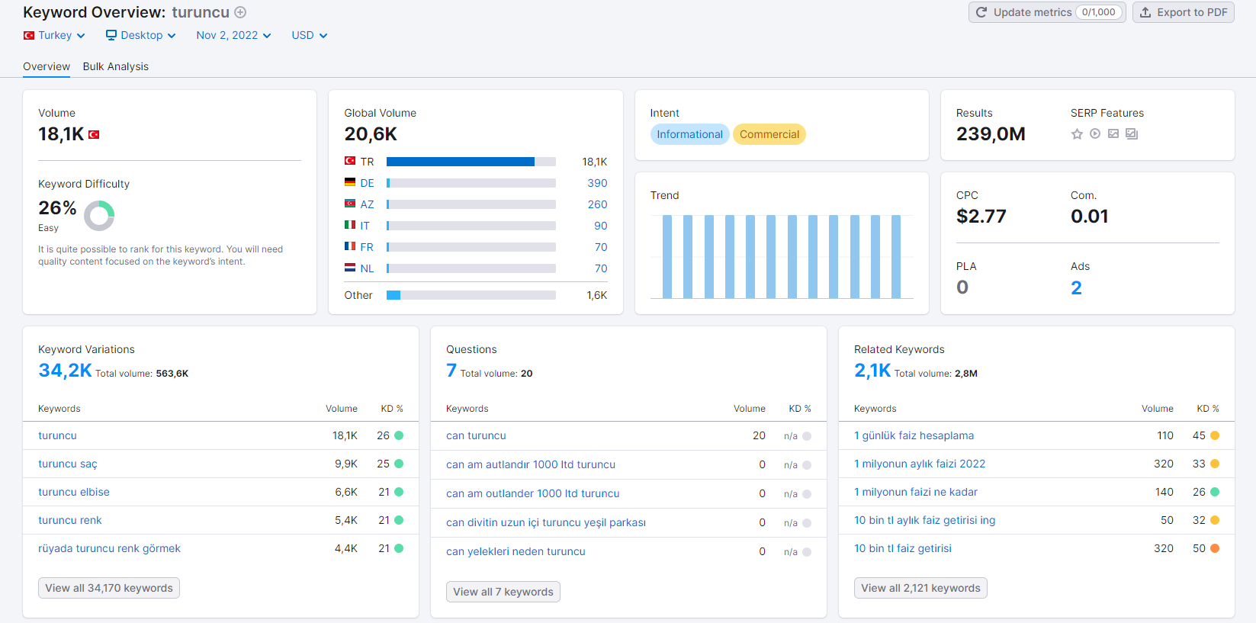Click the Turkey flag beside volume 18,1K
The width and height of the screenshot is (1256, 623).
point(94,135)
